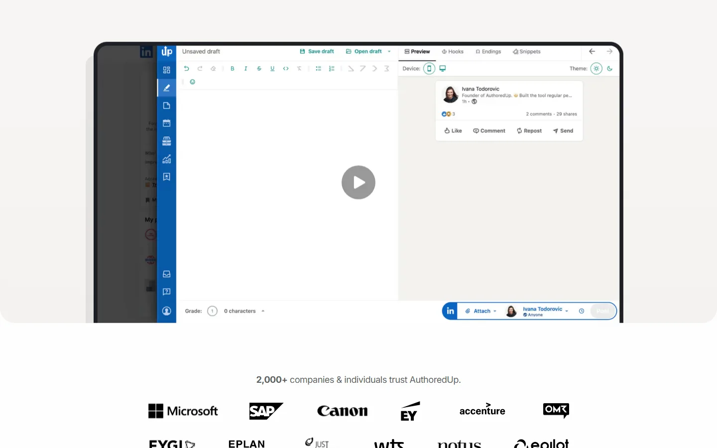Switch preview device to mobile
The width and height of the screenshot is (717, 448).
429,69
